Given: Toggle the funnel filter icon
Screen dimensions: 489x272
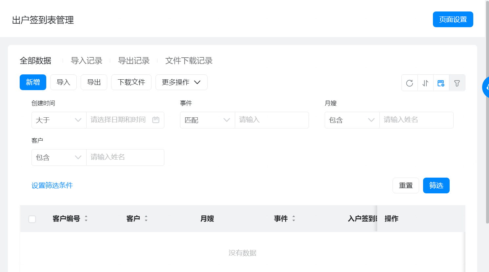Looking at the screenshot, I should tap(457, 83).
